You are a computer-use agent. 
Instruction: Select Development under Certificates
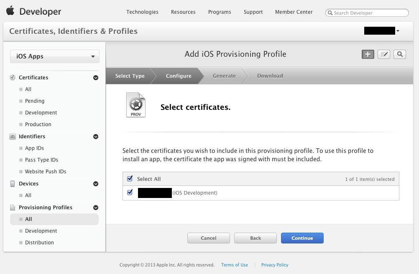[41, 113]
